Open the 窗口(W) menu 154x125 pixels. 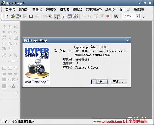pos(125,9)
